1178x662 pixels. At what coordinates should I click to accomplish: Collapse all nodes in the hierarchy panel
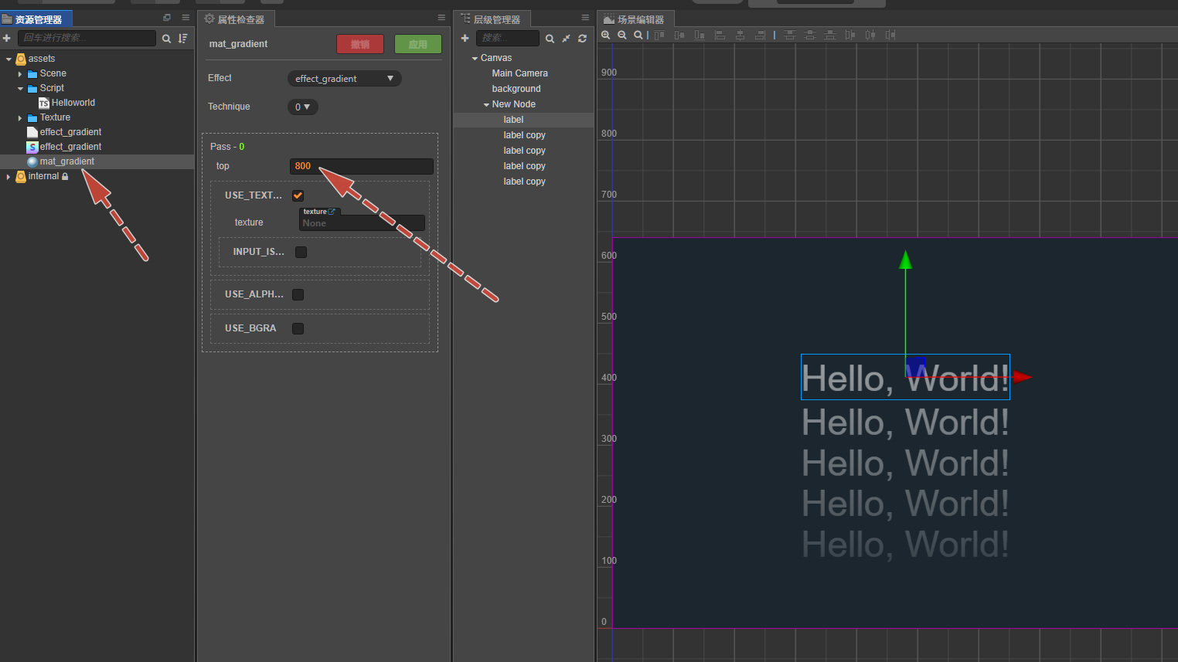[x=566, y=39]
